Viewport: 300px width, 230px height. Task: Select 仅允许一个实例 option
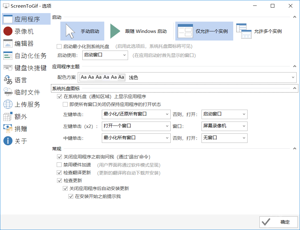(204, 31)
